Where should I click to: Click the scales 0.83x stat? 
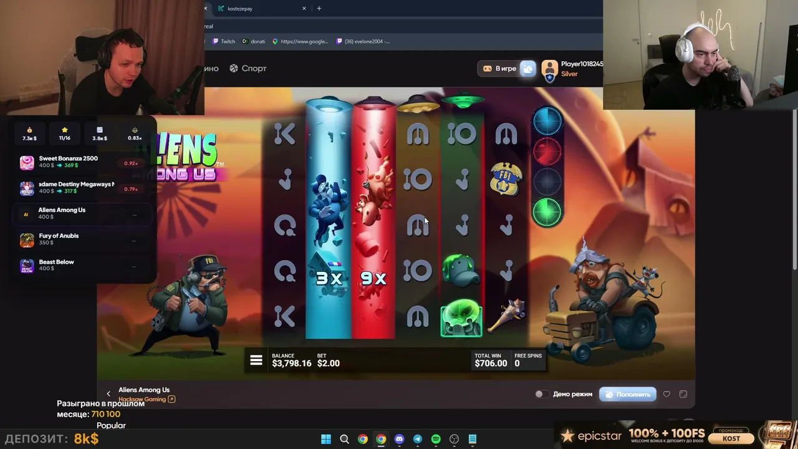tap(135, 134)
